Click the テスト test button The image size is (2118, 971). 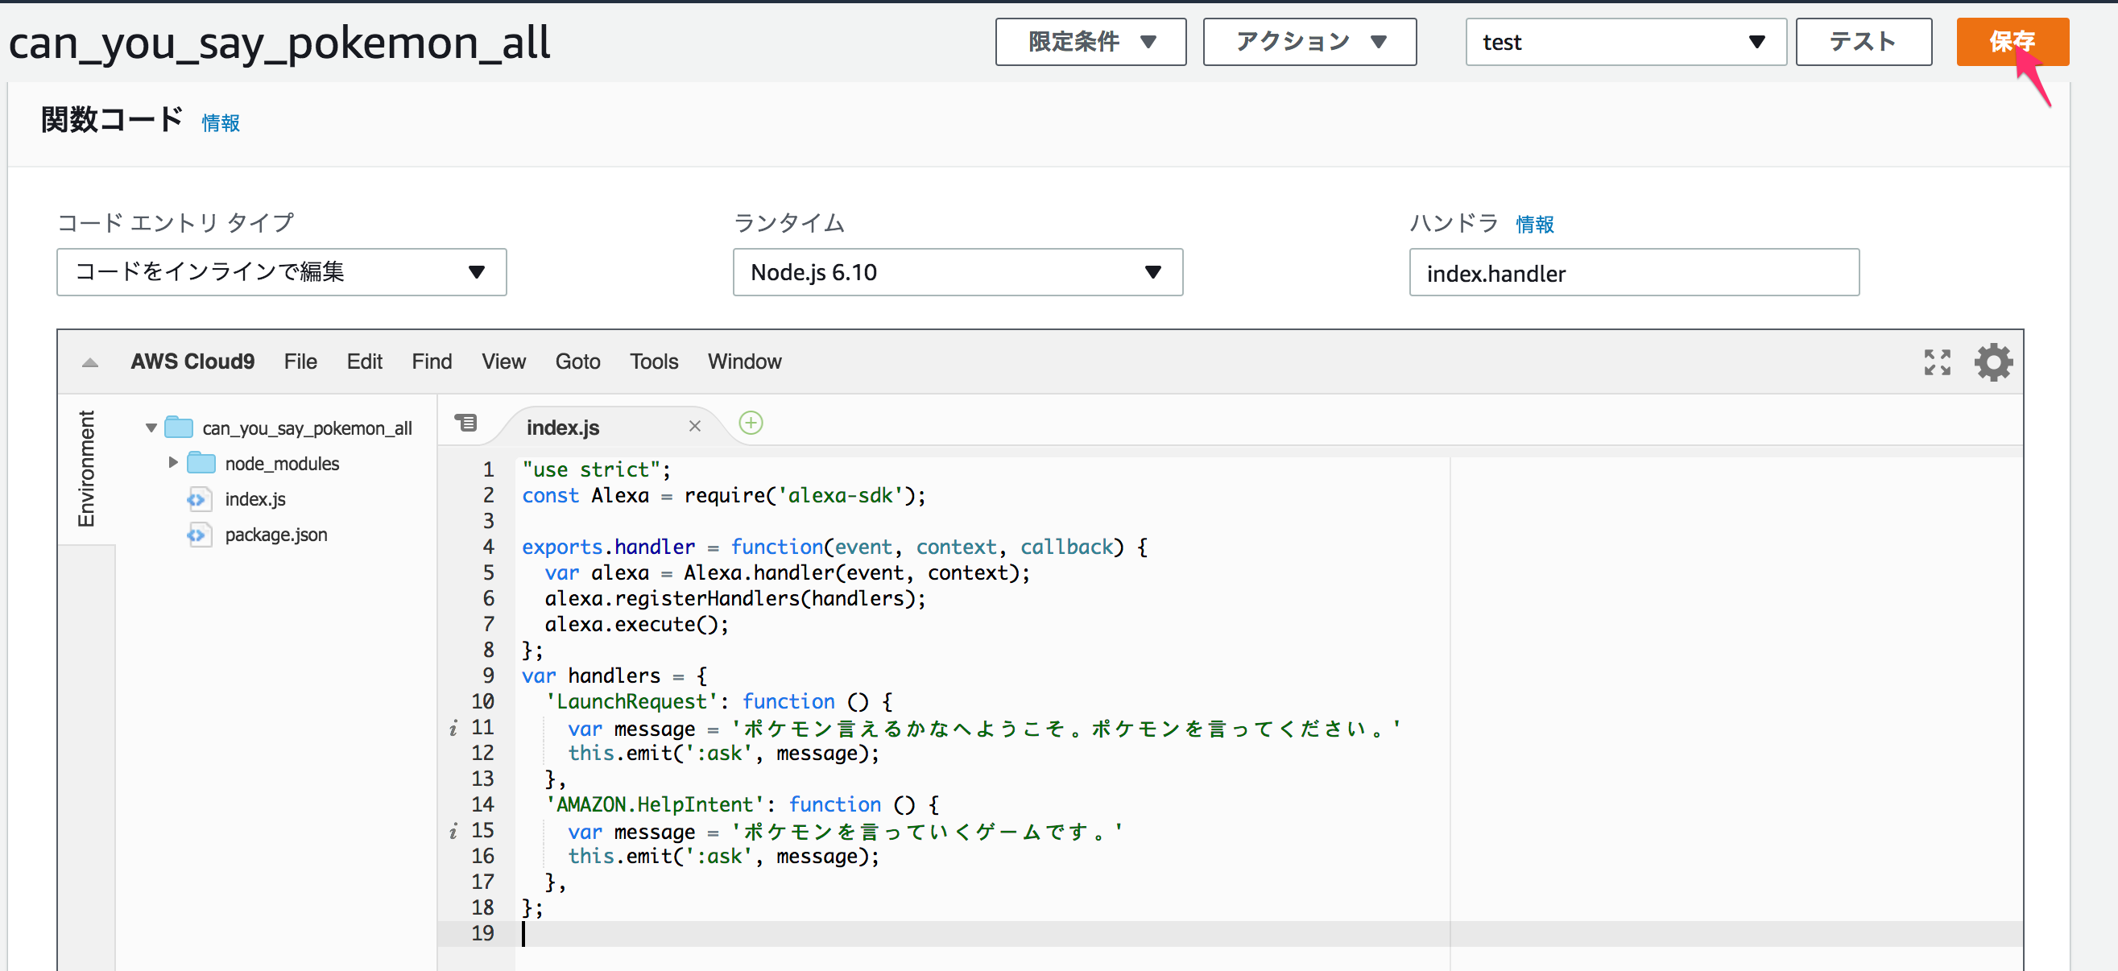(1864, 42)
